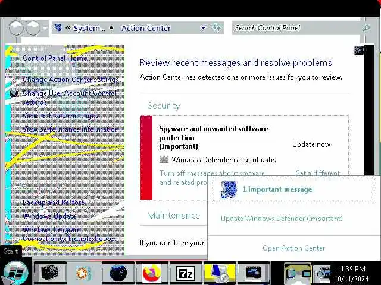Open Windows Update link
Screen dimensions: 381x285
tap(49, 216)
